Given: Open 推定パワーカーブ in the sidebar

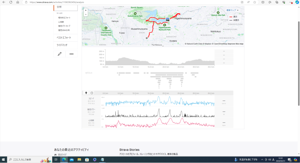Looking at the screenshot, I should tap(64, 26).
